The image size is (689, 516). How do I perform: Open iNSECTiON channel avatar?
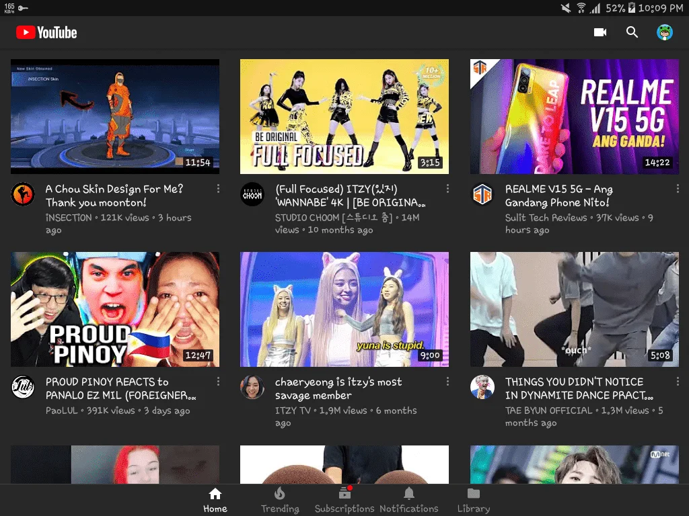pyautogui.click(x=23, y=194)
